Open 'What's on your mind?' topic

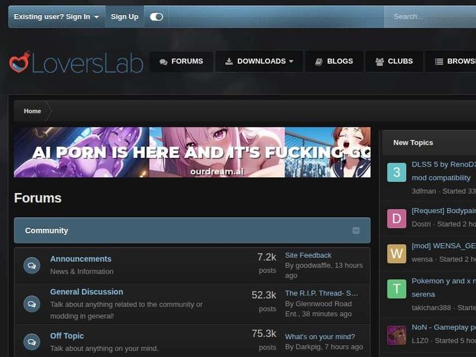(x=320, y=337)
